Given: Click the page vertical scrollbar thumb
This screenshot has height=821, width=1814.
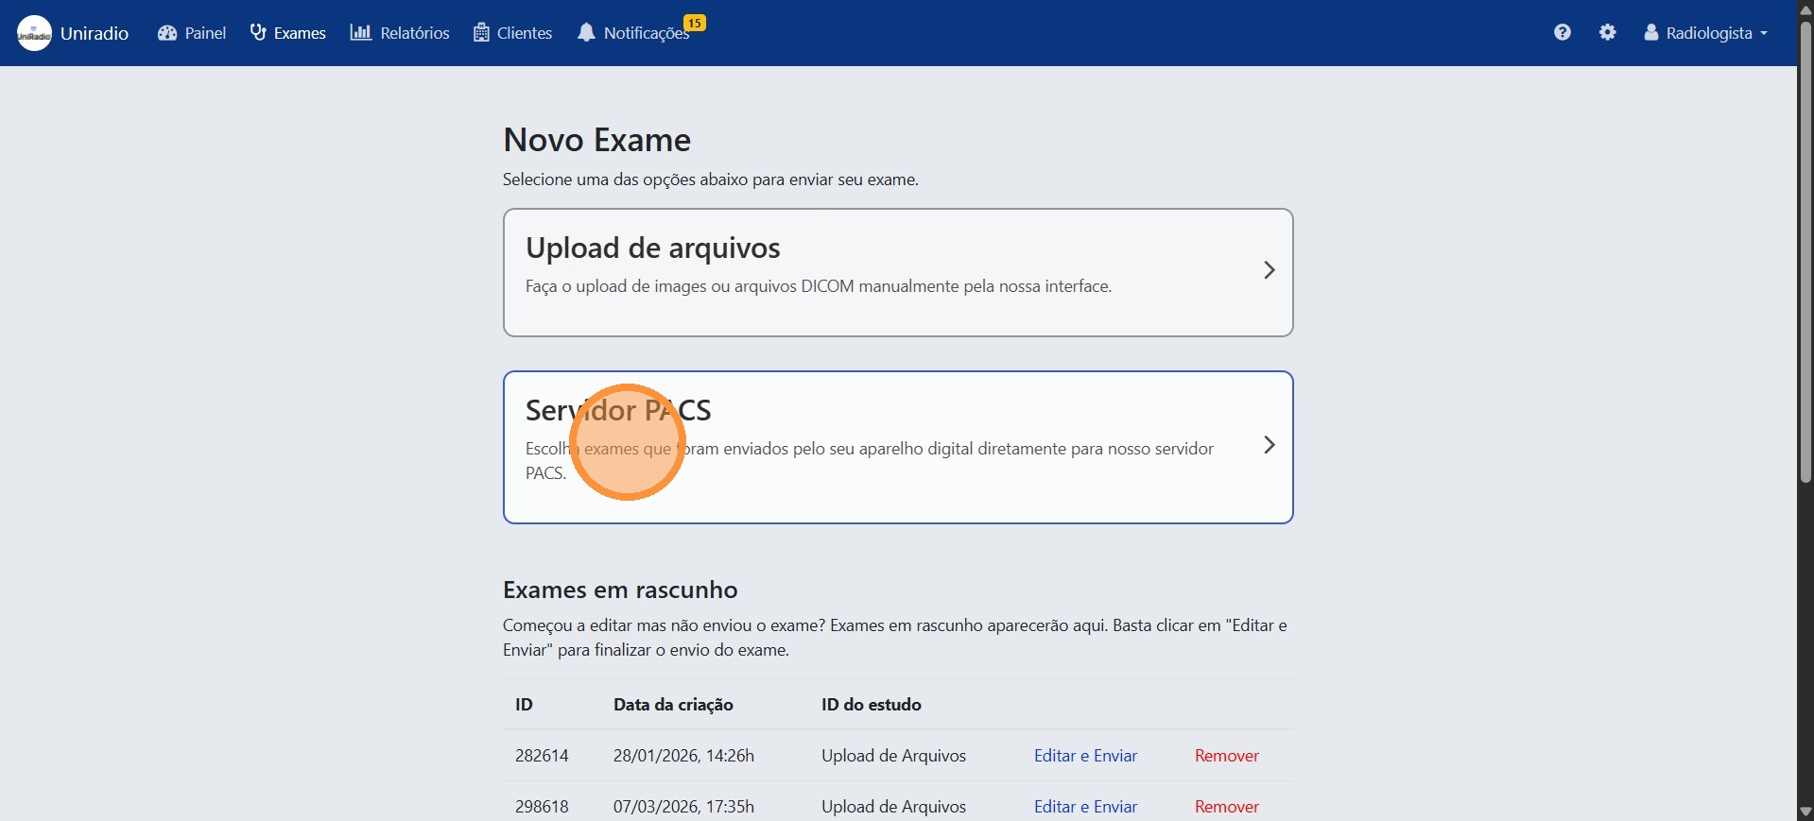Looking at the screenshot, I should [x=1805, y=246].
